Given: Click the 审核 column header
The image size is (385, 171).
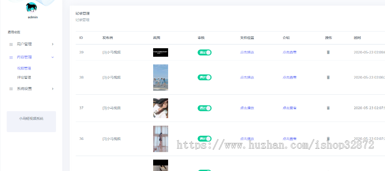Looking at the screenshot, I should (201, 38).
